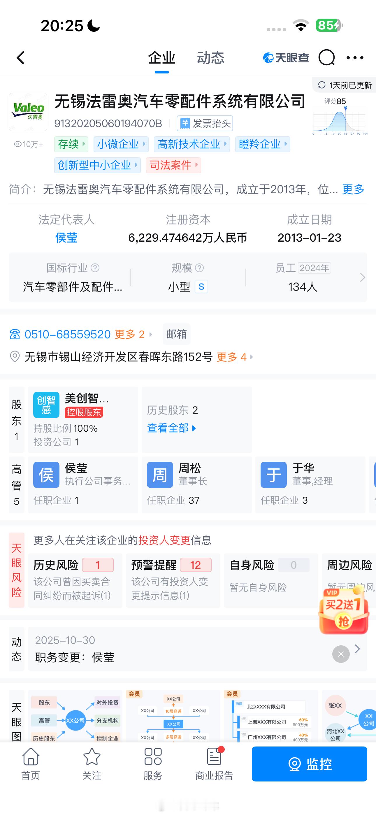
Task: Tap 查看全部 for 历史股东
Action: click(x=172, y=428)
